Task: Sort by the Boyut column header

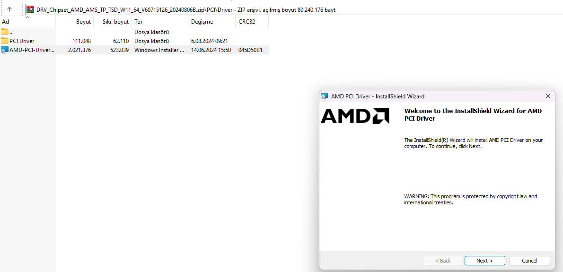Action: point(75,22)
